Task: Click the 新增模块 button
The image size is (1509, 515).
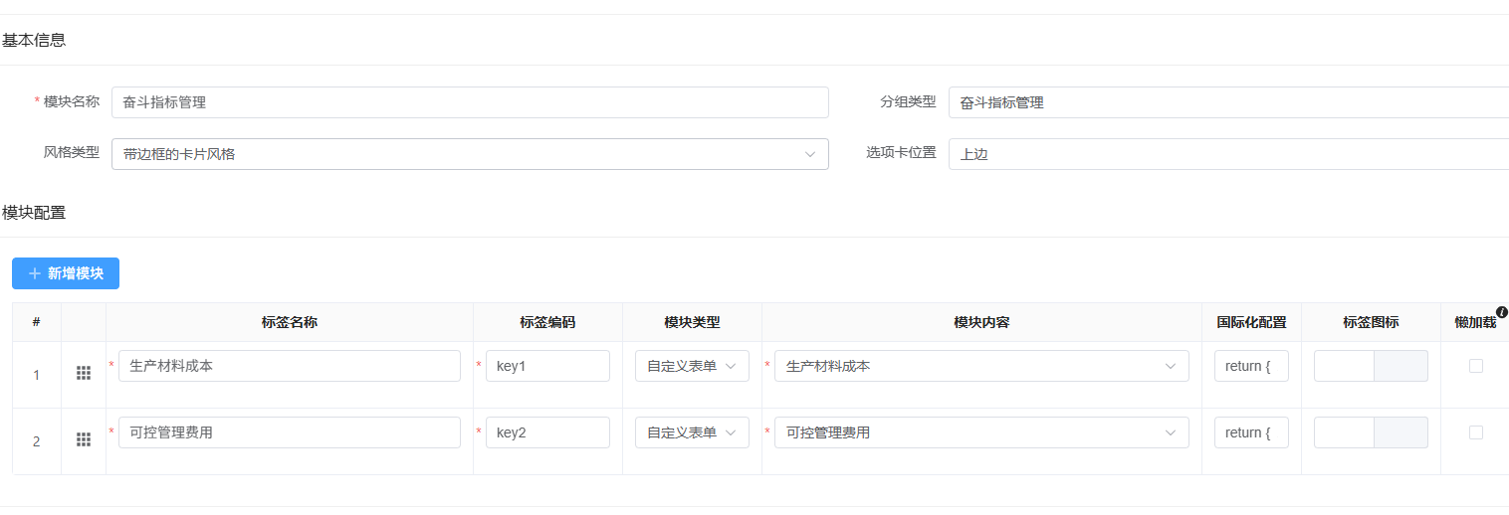Action: (x=66, y=273)
